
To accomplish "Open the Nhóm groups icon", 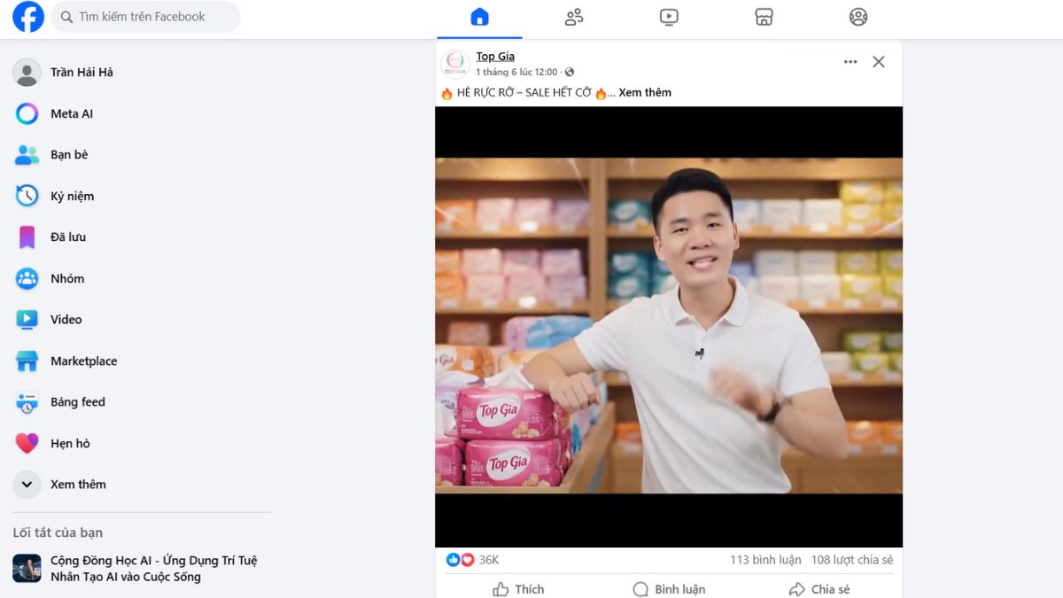I will 27,278.
